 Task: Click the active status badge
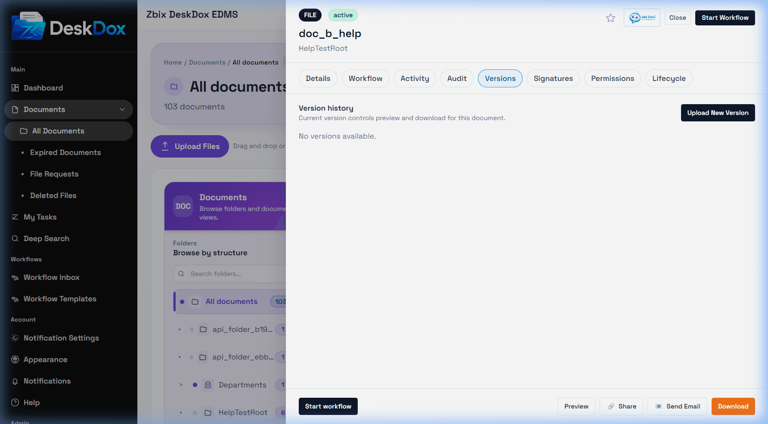click(343, 15)
